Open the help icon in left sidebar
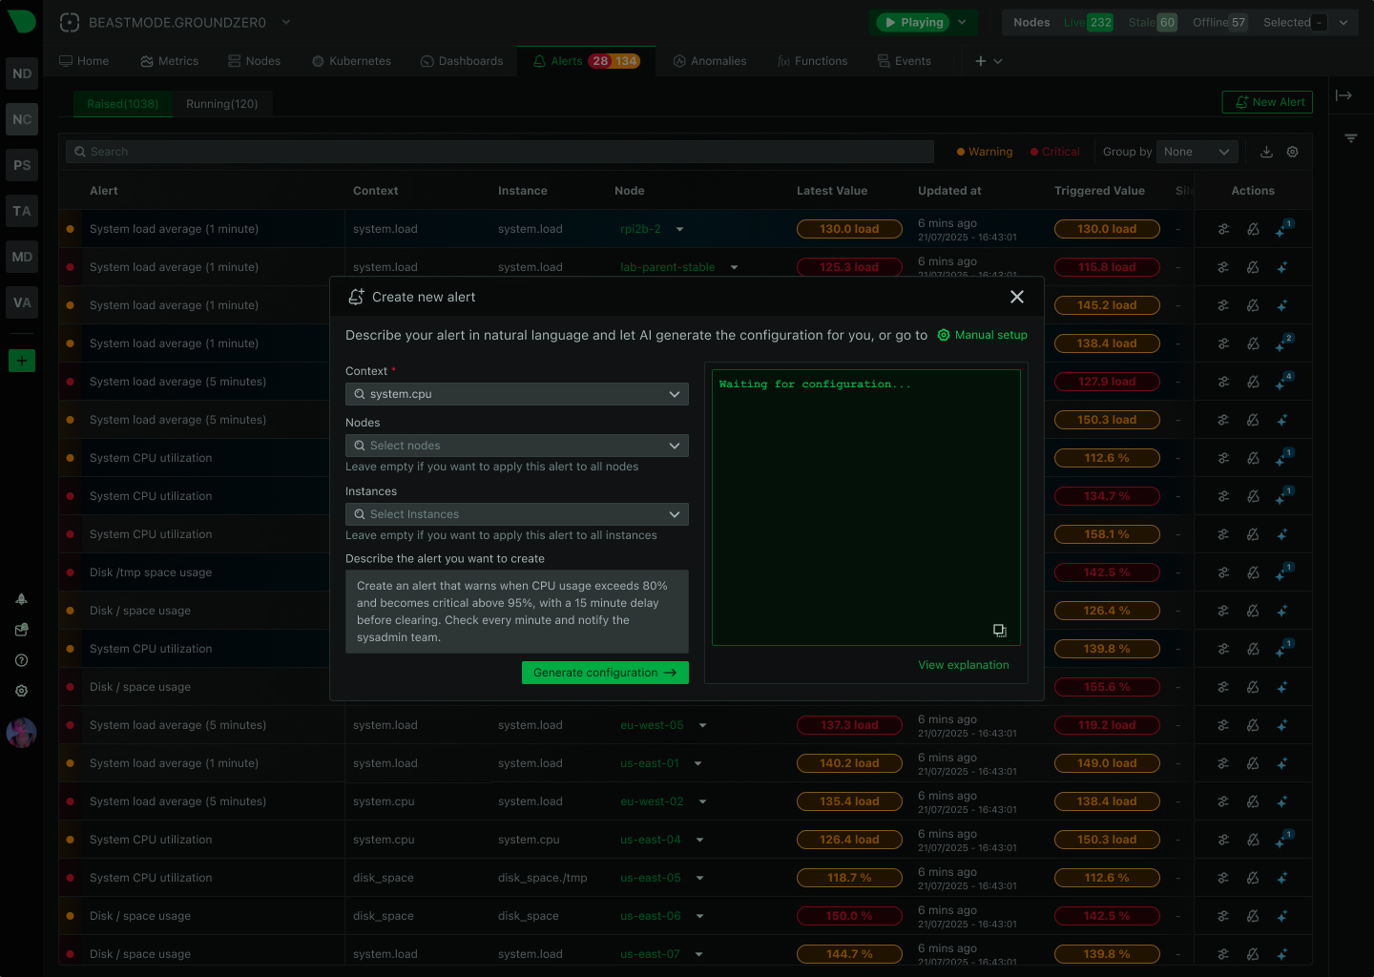The height and width of the screenshot is (977, 1374). click(x=21, y=660)
